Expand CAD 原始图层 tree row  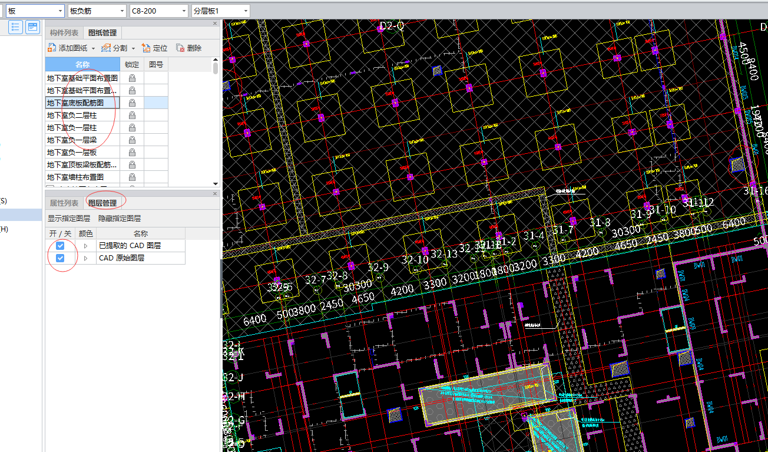[x=85, y=258]
